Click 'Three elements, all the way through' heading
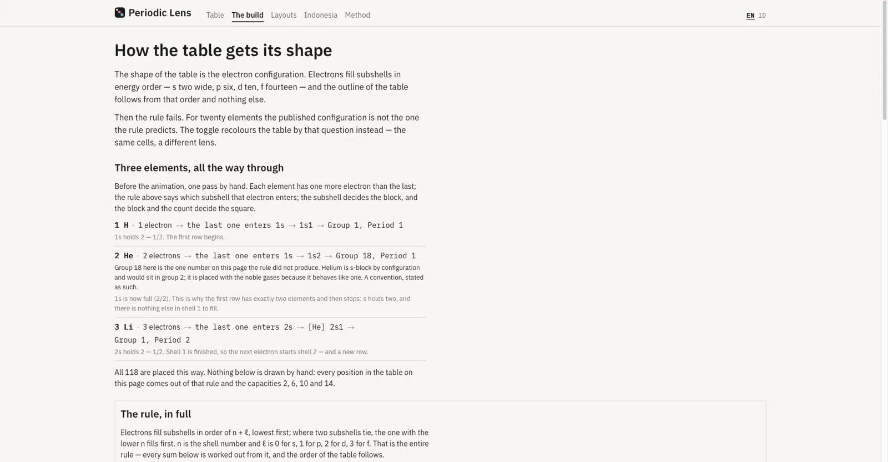Screen dimensions: 888x462 [199, 168]
